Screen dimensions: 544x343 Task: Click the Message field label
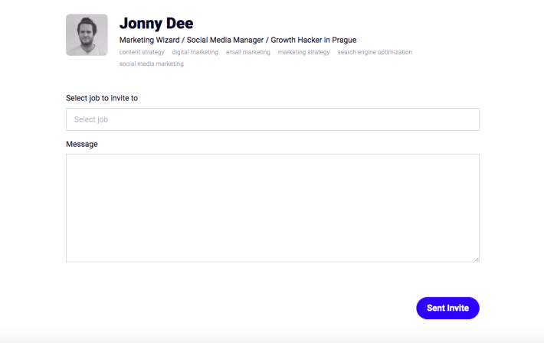[82, 144]
